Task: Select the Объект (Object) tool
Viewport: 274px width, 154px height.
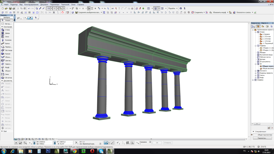Action: pyautogui.click(x=7, y=71)
